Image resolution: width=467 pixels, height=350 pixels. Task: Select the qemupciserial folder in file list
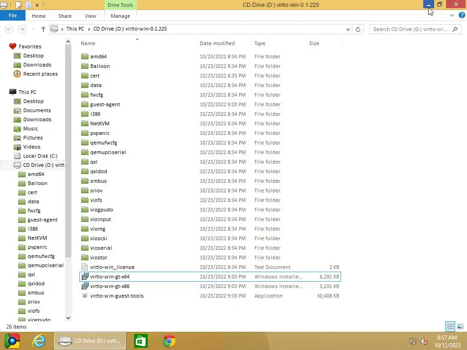point(108,152)
